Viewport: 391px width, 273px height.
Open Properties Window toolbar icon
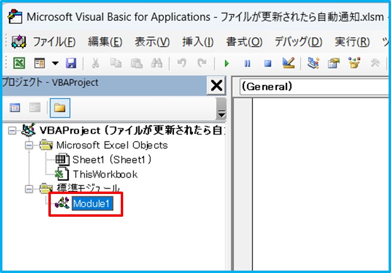[334, 63]
